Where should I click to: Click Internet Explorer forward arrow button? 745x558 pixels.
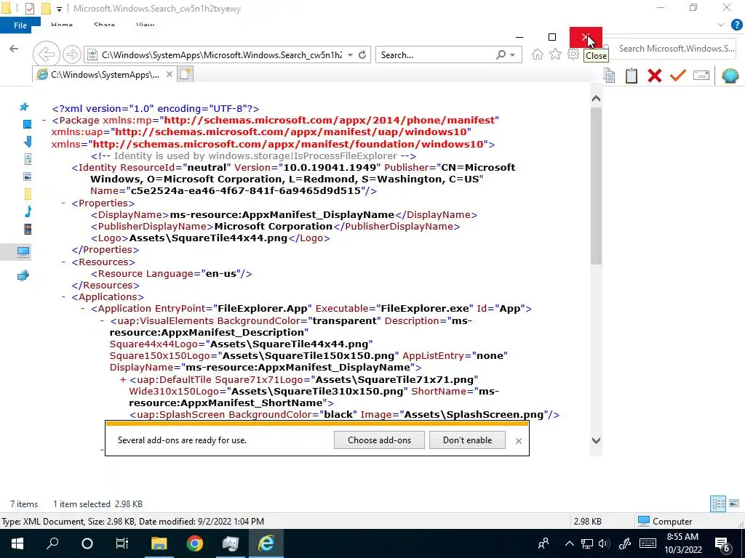(72, 54)
